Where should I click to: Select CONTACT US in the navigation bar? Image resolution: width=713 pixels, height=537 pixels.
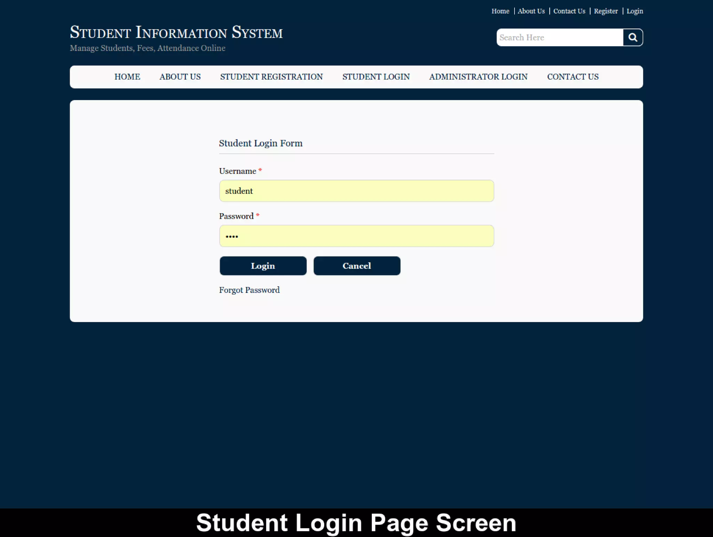573,77
